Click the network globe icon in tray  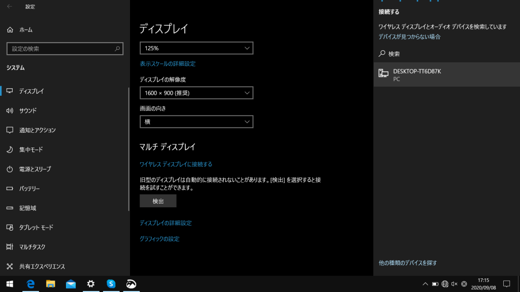coord(445,284)
